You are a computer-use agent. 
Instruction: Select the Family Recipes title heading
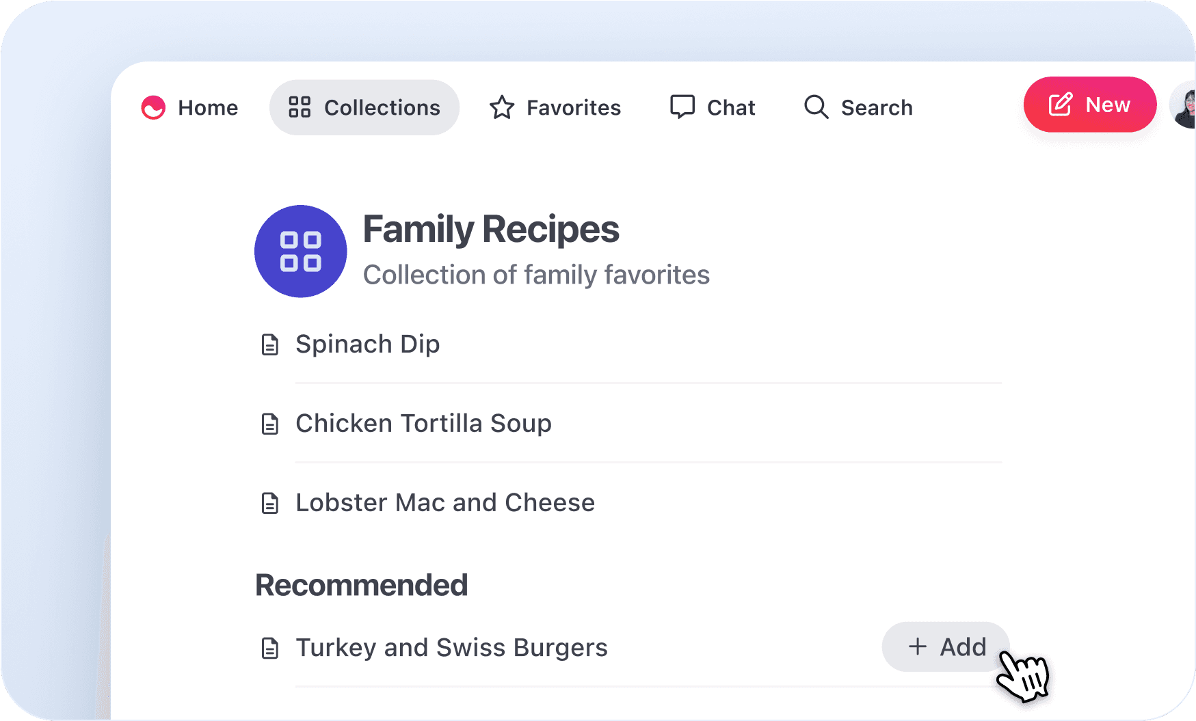pos(491,229)
